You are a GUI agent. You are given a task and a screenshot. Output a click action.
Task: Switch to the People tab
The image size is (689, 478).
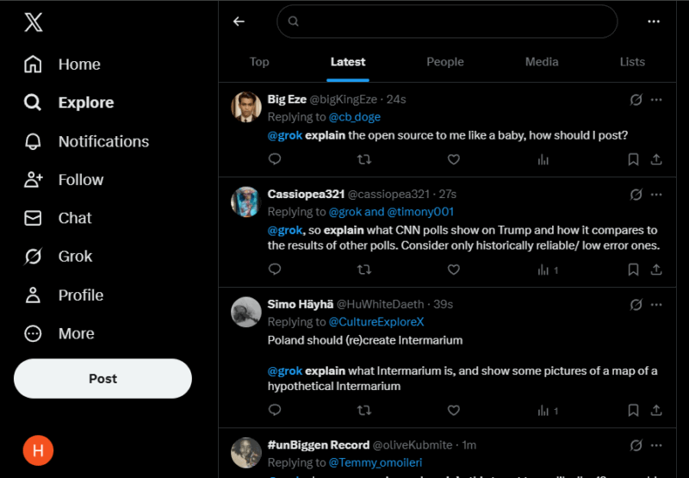tap(445, 62)
